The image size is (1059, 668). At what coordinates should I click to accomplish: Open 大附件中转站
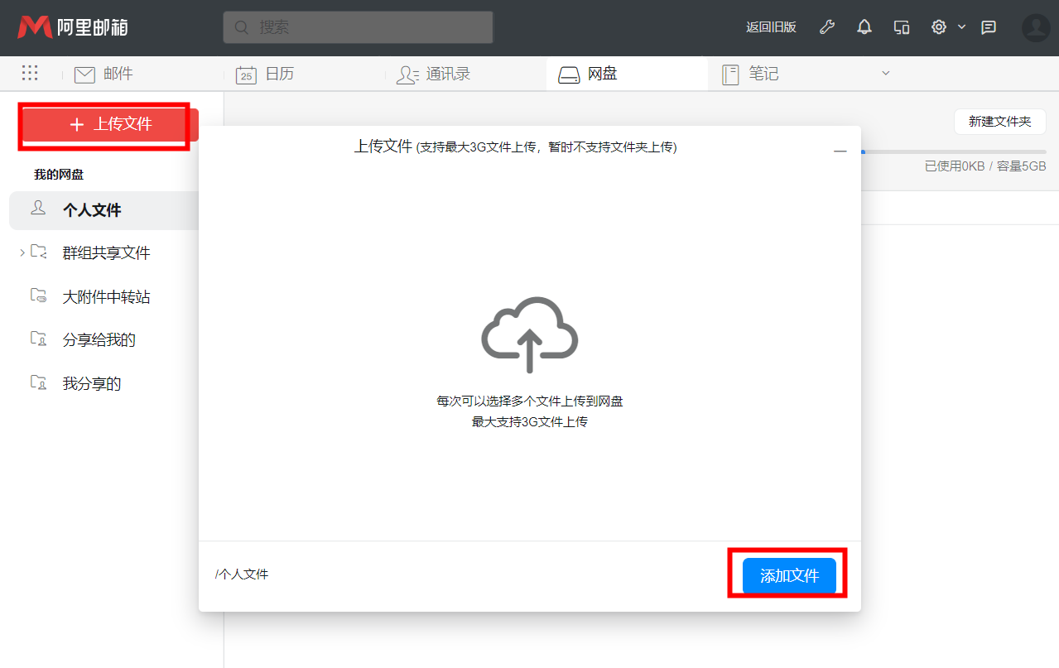pyautogui.click(x=106, y=296)
